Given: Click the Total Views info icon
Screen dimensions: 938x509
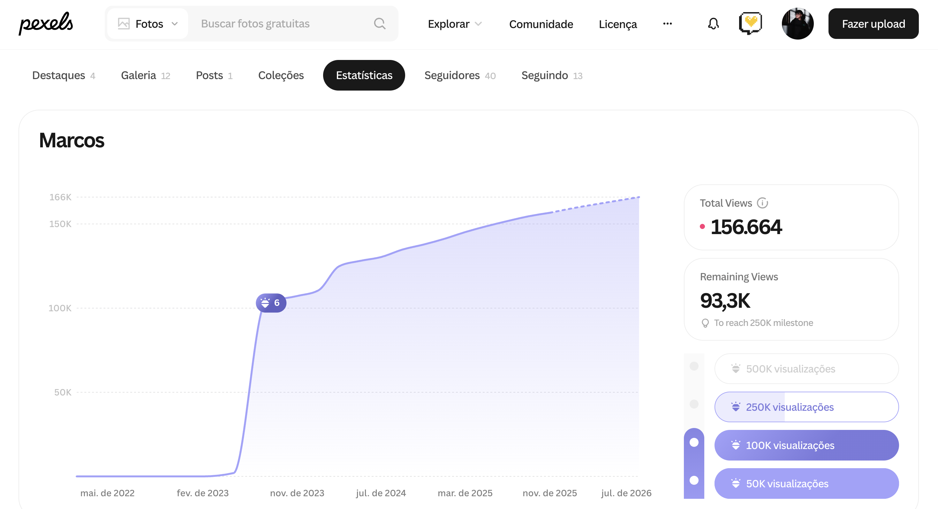Looking at the screenshot, I should tap(762, 203).
